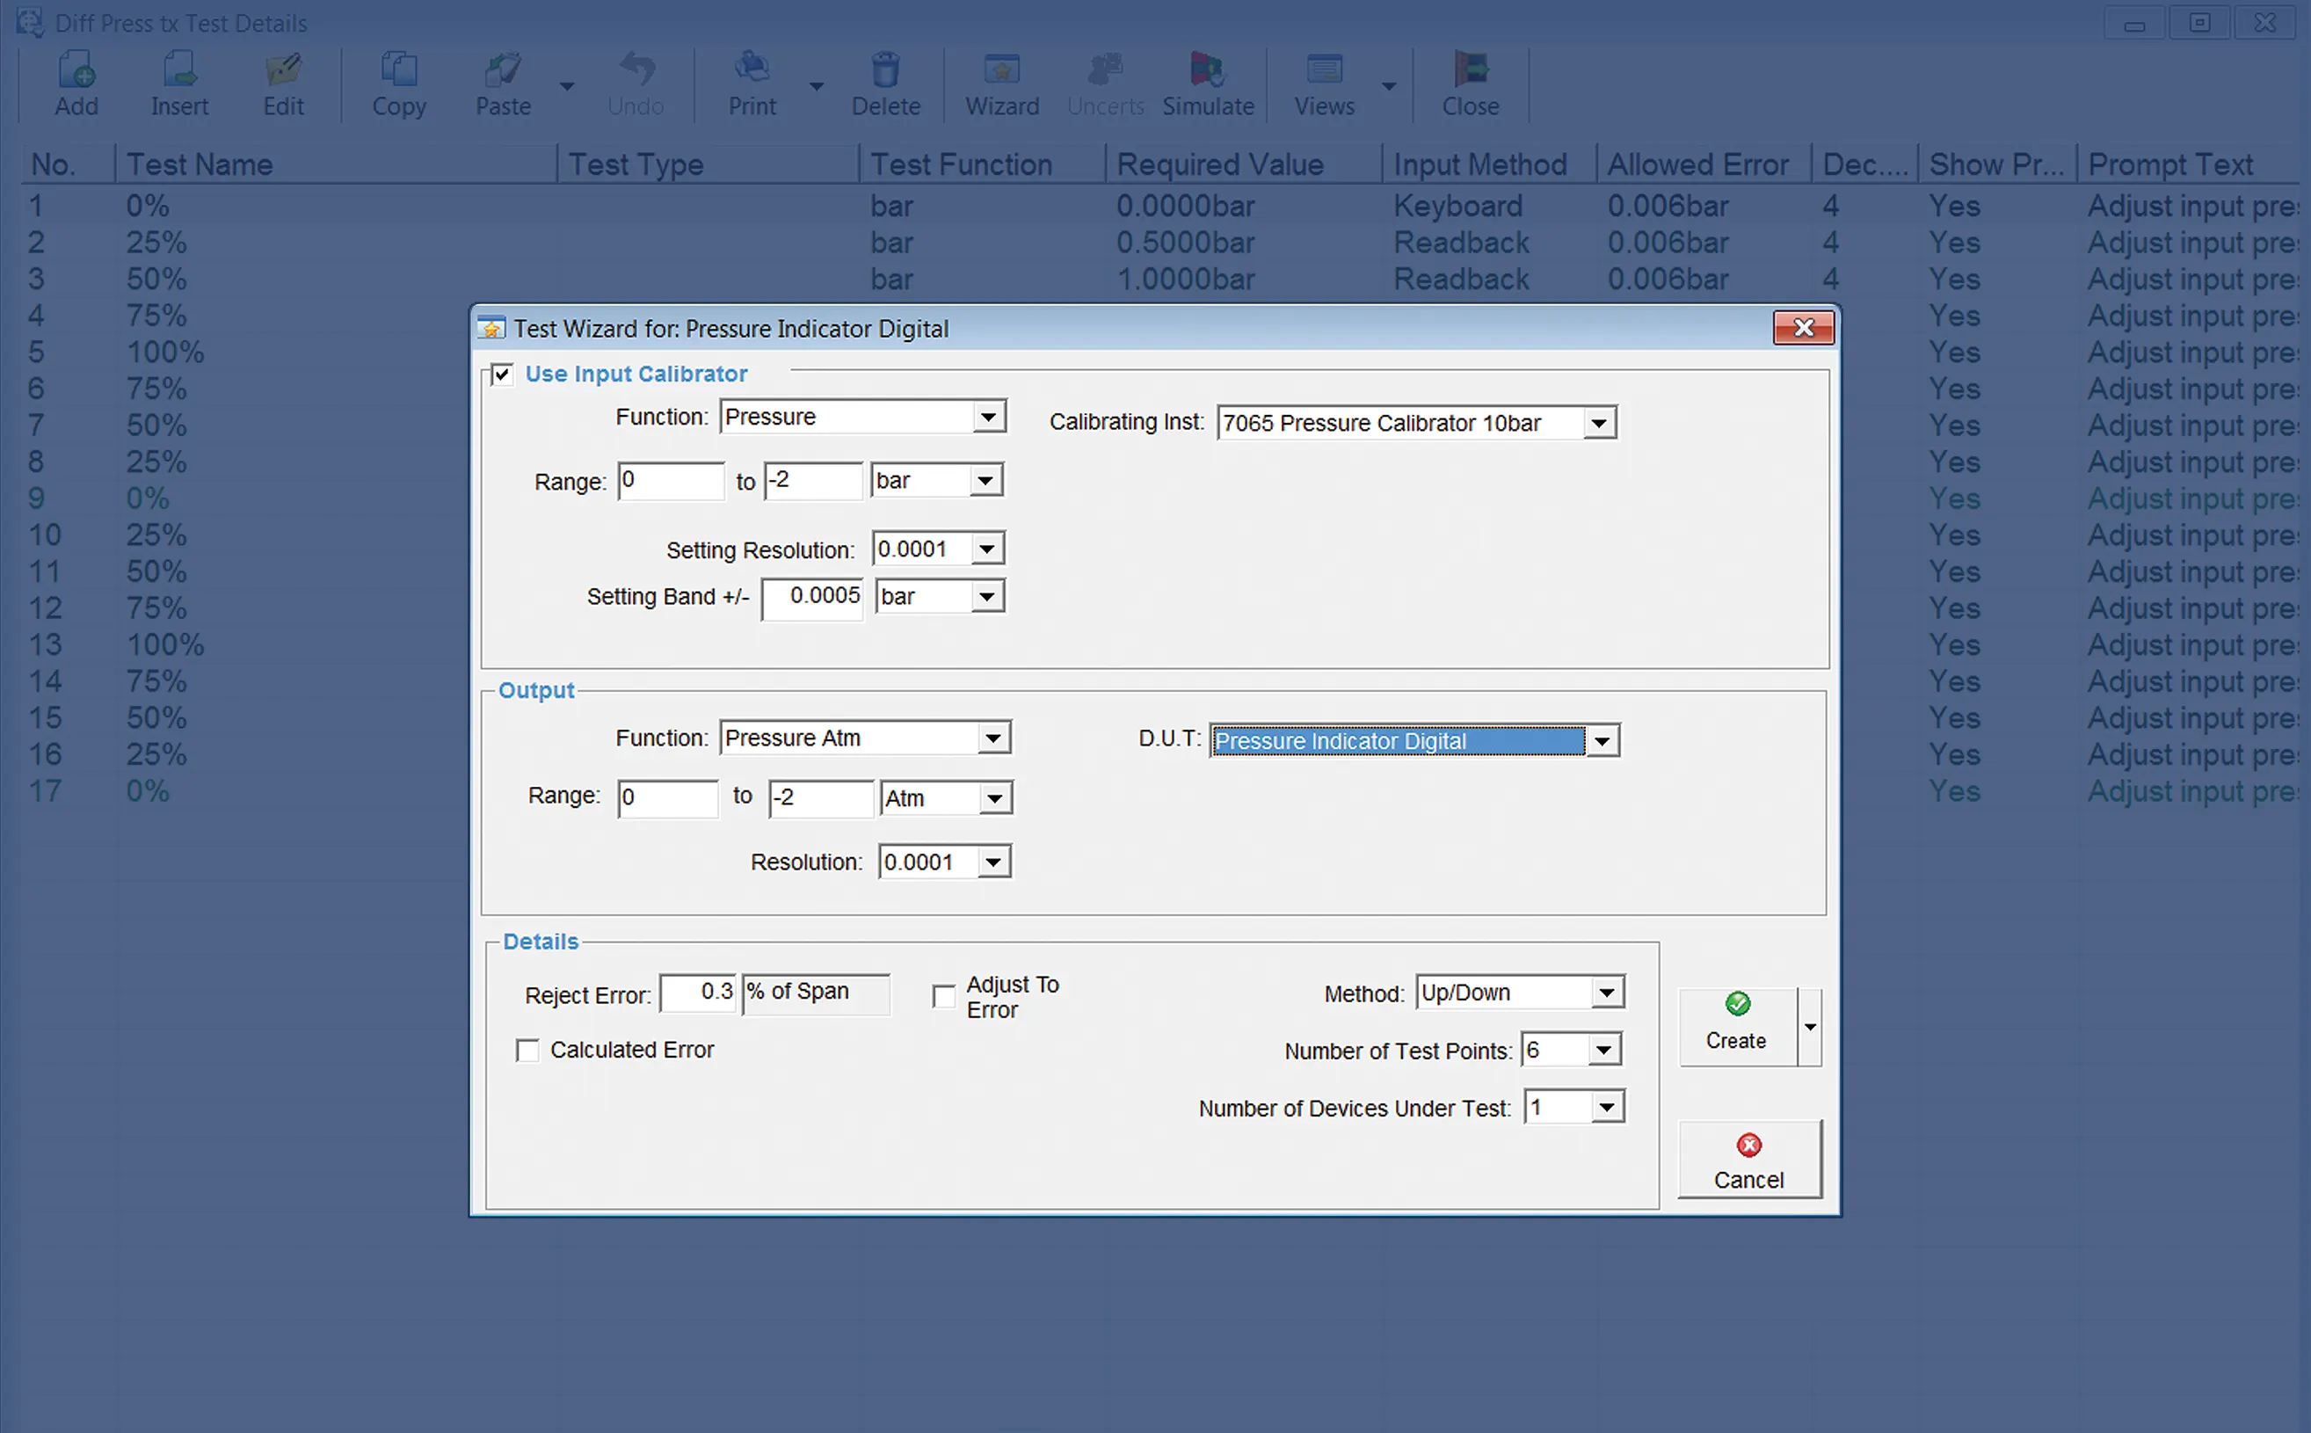Click the Simulate toolbar icon
Image resolution: width=2311 pixels, height=1433 pixels.
pyautogui.click(x=1207, y=71)
